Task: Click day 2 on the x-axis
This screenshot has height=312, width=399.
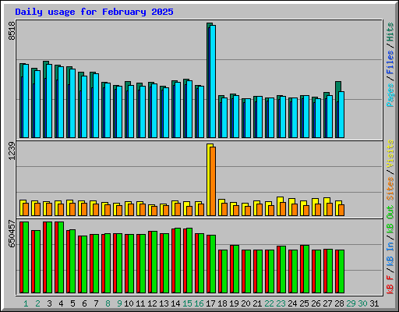Action: tap(37, 303)
